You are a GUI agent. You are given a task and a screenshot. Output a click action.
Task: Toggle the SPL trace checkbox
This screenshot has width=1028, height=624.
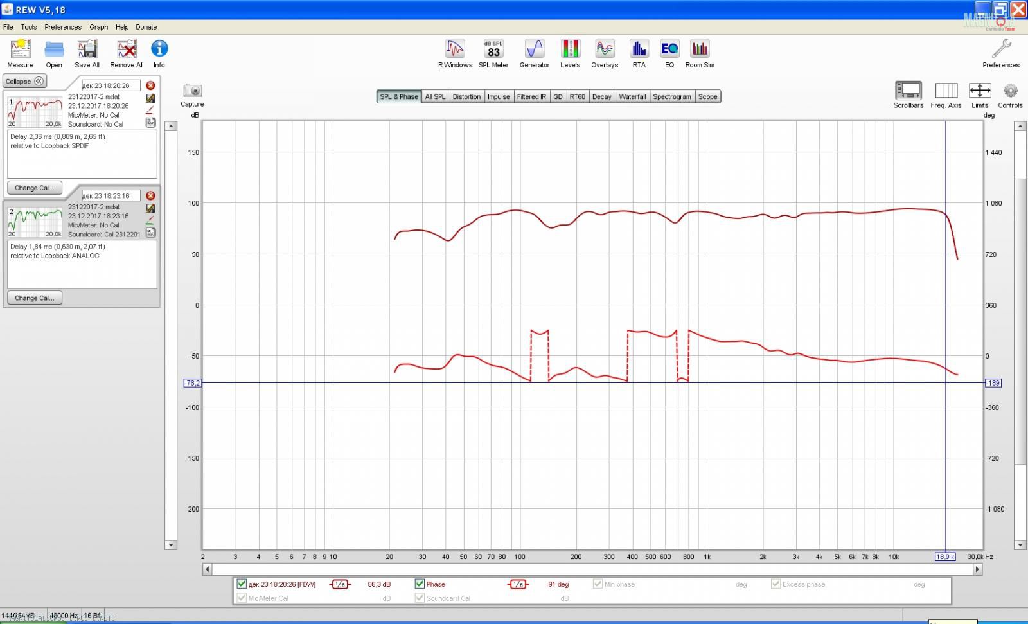[242, 584]
